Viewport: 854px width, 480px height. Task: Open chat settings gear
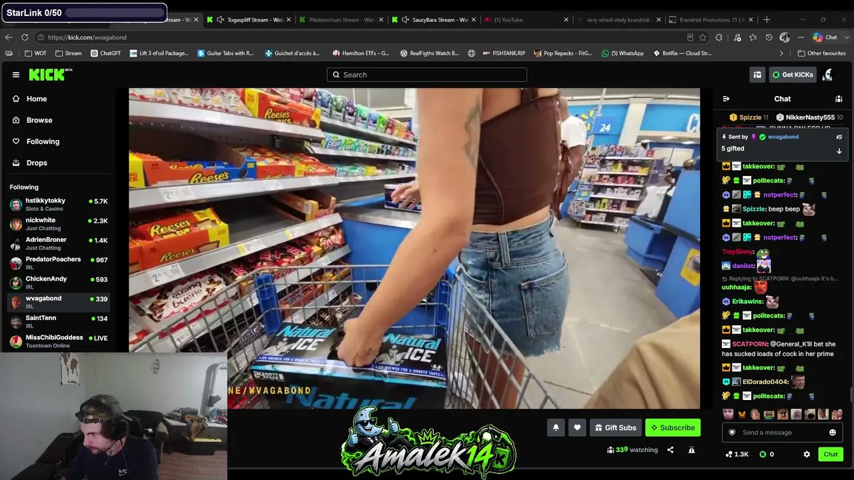click(807, 455)
